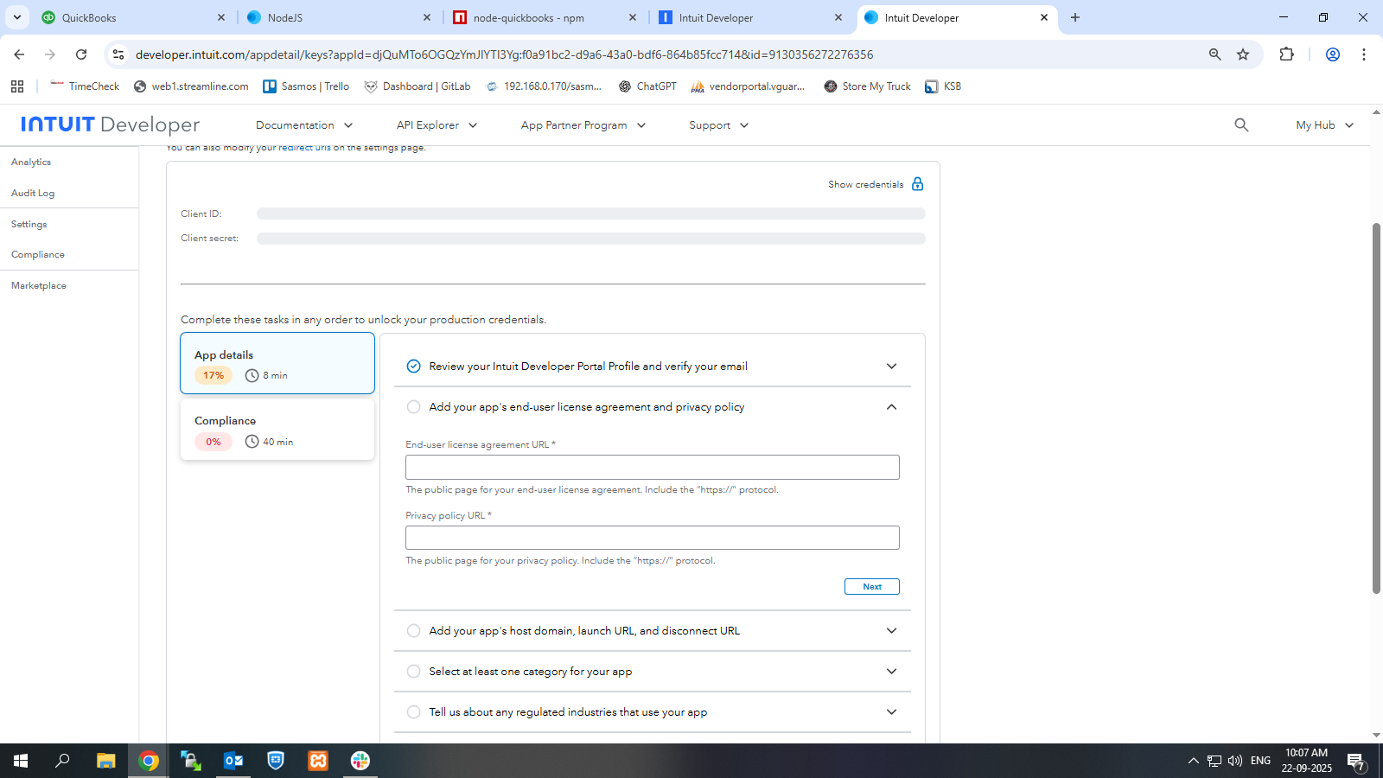
Task: Click the Next button
Action: tap(871, 587)
